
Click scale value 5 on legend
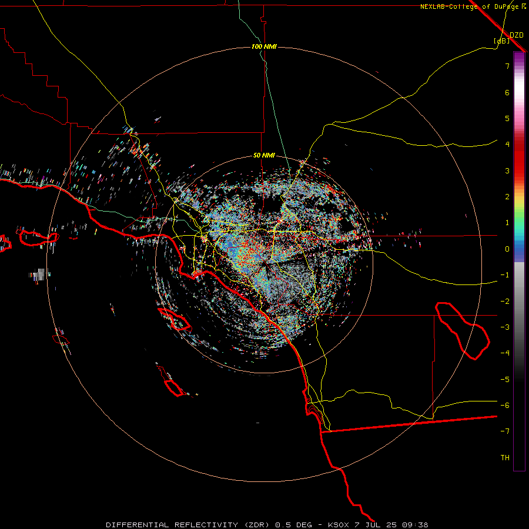pyautogui.click(x=507, y=118)
